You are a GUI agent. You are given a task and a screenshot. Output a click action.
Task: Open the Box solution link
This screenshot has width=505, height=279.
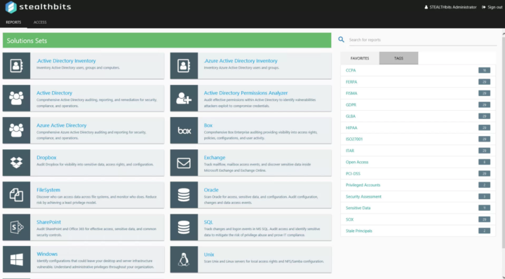pyautogui.click(x=208, y=125)
